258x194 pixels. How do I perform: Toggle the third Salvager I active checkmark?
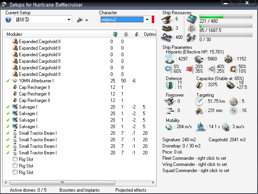8,120
